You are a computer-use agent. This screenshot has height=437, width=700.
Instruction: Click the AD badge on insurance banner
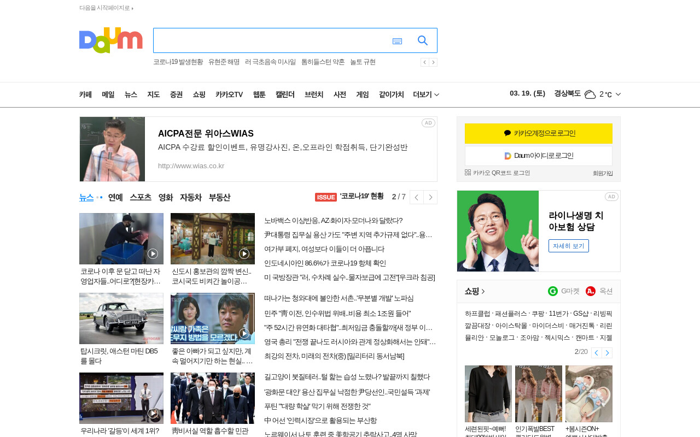tap(611, 197)
